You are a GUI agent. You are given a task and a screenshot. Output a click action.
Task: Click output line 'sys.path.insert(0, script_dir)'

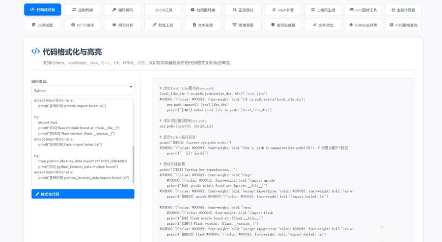point(186,126)
